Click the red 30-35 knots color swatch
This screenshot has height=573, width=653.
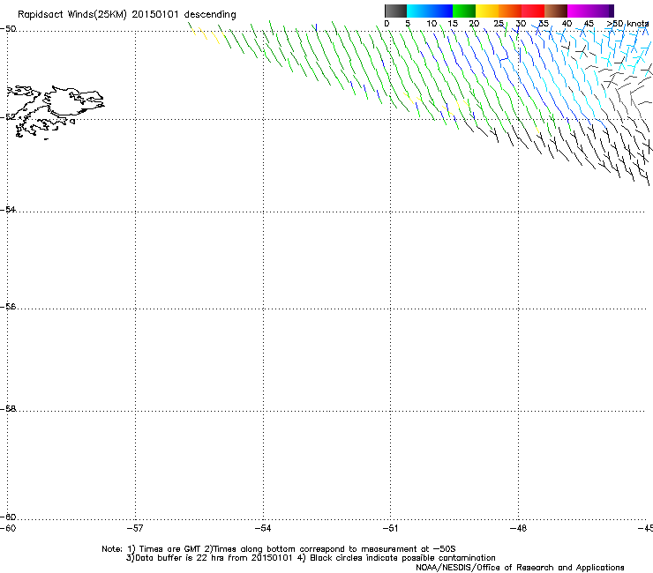[x=533, y=11]
